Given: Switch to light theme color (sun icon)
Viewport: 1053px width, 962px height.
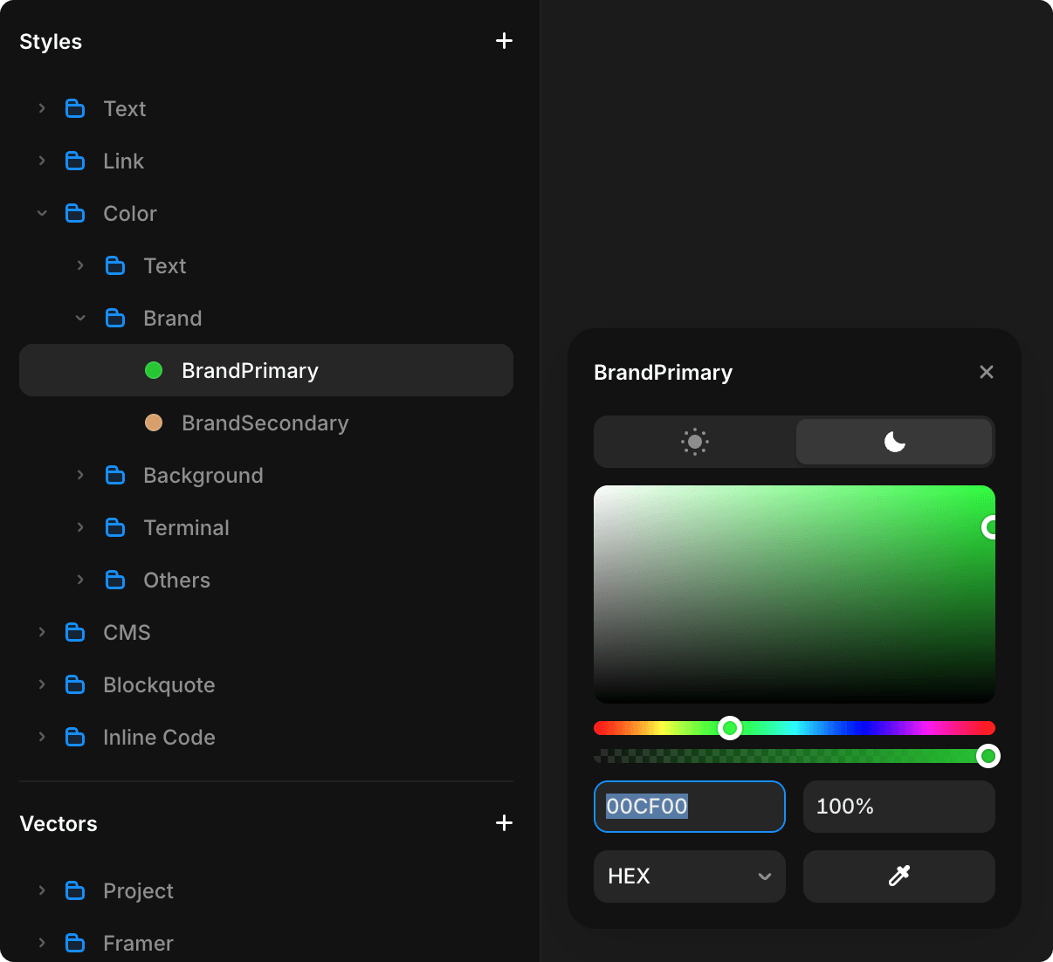Looking at the screenshot, I should [x=695, y=442].
